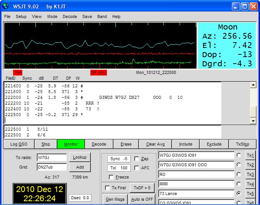
Task: Enable the Freeze checkbox
Action: [111, 177]
